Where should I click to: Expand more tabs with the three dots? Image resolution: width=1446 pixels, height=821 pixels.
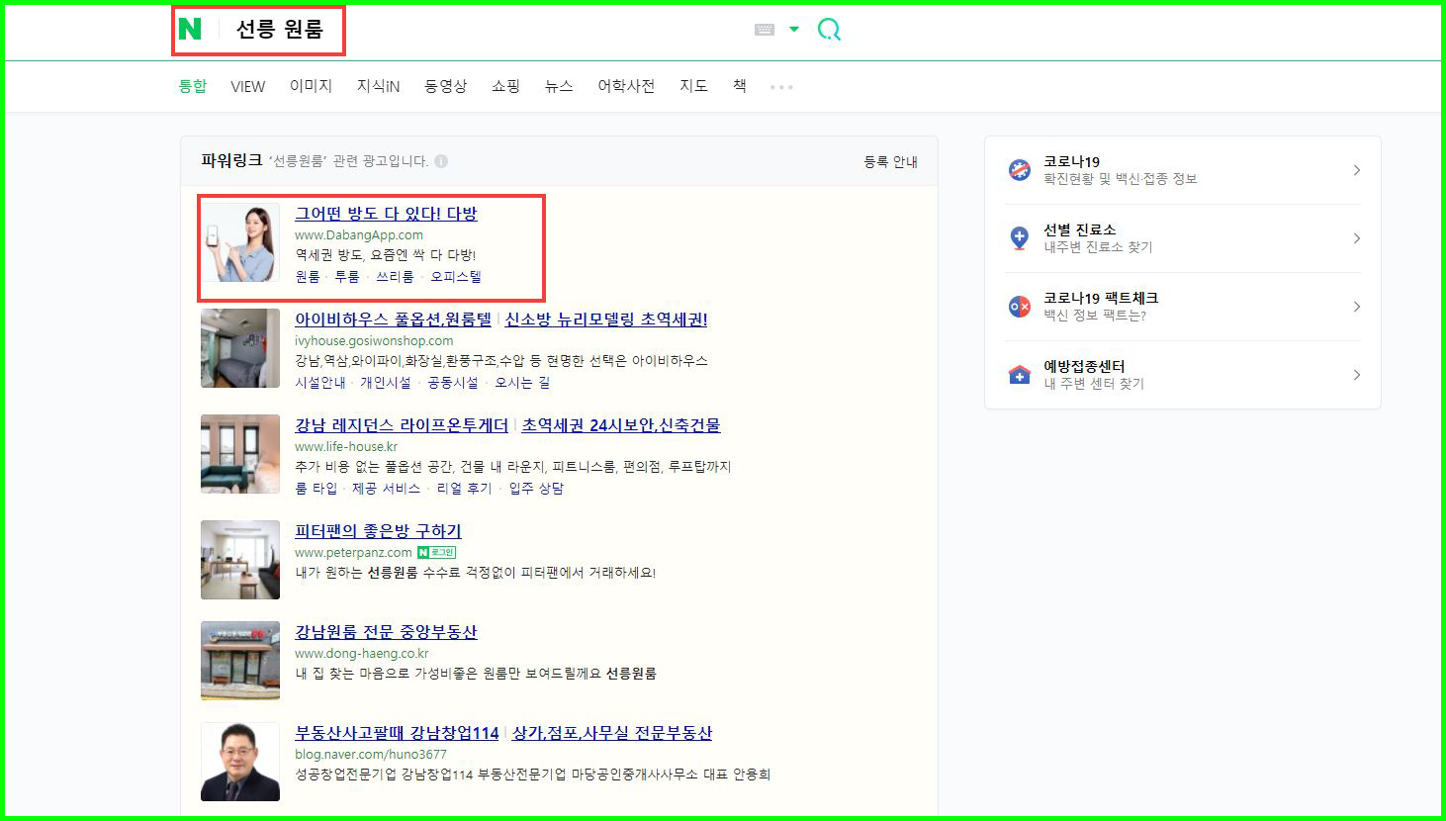pos(781,87)
